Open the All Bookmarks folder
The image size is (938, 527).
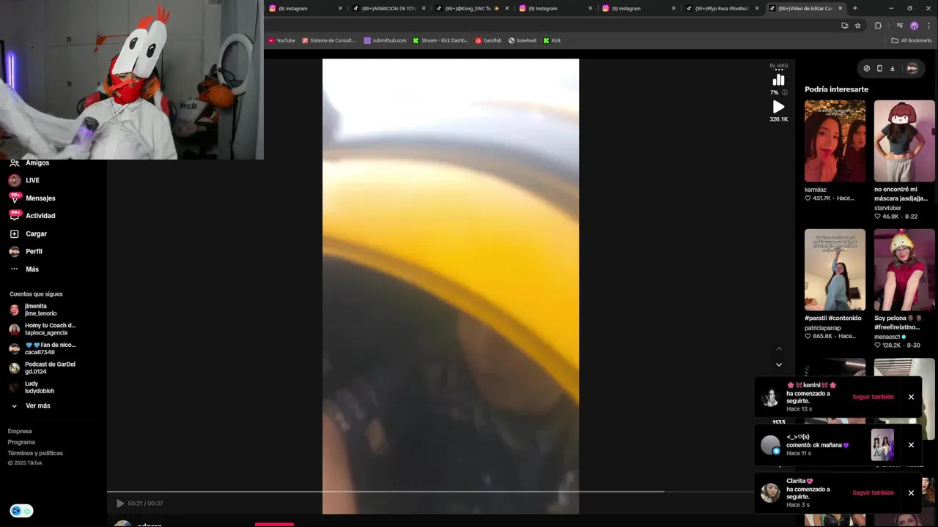pyautogui.click(x=912, y=40)
